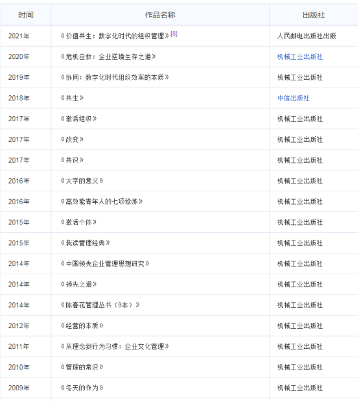Select the title 《协同：数字化时代组织效率的本质》
Viewport: 359px width, 402px height.
[x=115, y=77]
